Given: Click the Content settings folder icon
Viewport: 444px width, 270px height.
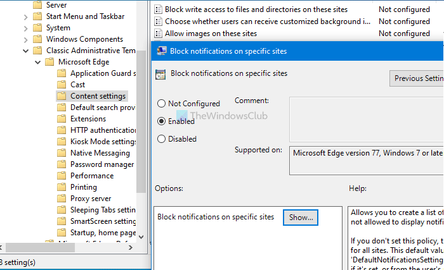Looking at the screenshot, I should (62, 96).
